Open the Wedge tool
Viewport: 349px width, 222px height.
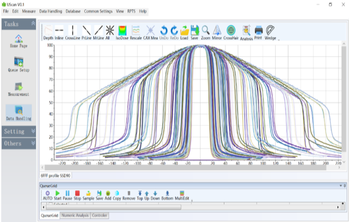point(270,32)
